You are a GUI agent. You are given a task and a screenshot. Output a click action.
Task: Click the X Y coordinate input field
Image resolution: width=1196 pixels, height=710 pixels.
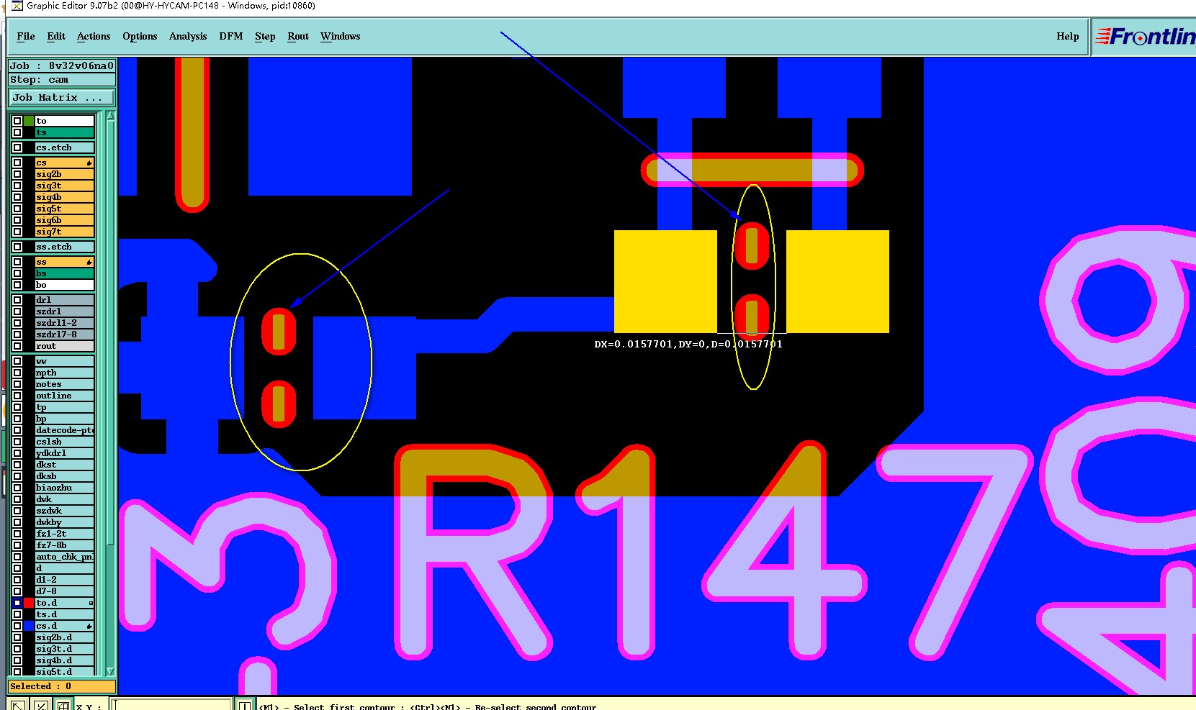pyautogui.click(x=171, y=705)
